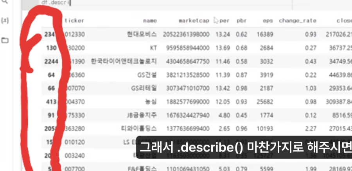Click the eps value 2684

(x=266, y=48)
